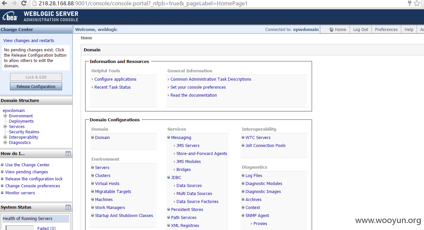Open Monitor servers help link
The width and height of the screenshot is (424, 230).
(20, 193)
